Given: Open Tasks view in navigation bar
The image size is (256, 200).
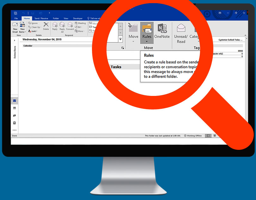Looking at the screenshot, I should point(15,123).
